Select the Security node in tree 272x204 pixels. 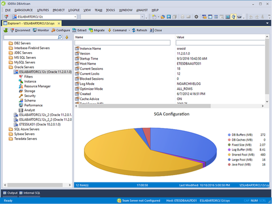pos(29,96)
